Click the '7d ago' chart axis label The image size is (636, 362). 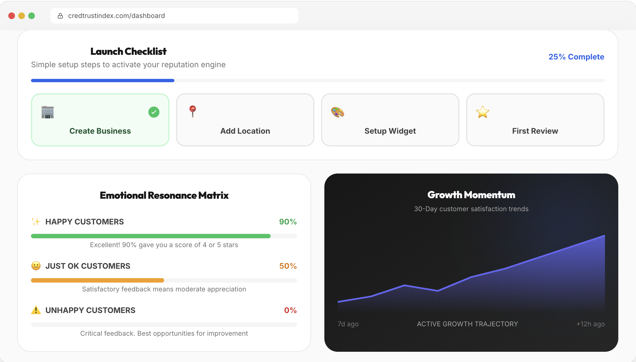click(x=348, y=324)
